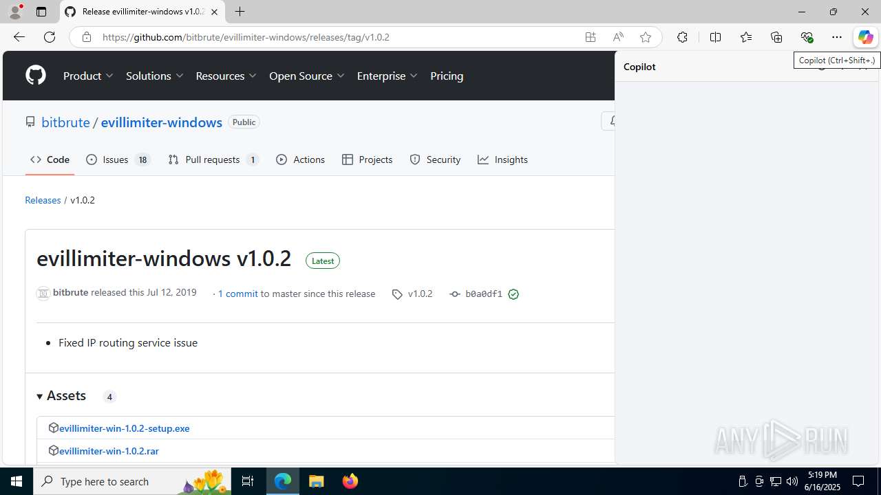Open the Extensions puzzle icon
This screenshot has height=495, width=881.
pyautogui.click(x=682, y=37)
